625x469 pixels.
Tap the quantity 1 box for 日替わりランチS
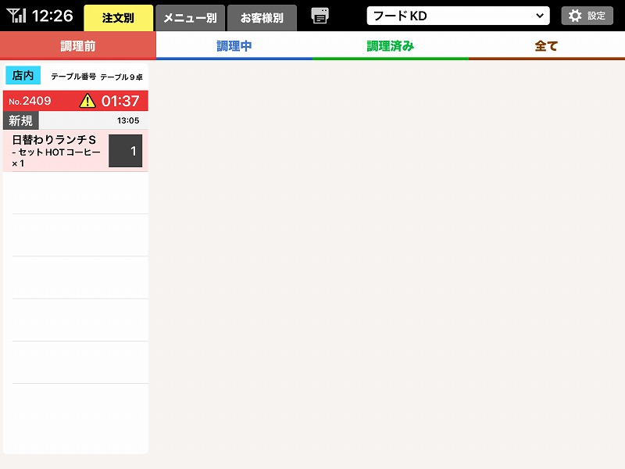[x=125, y=151]
